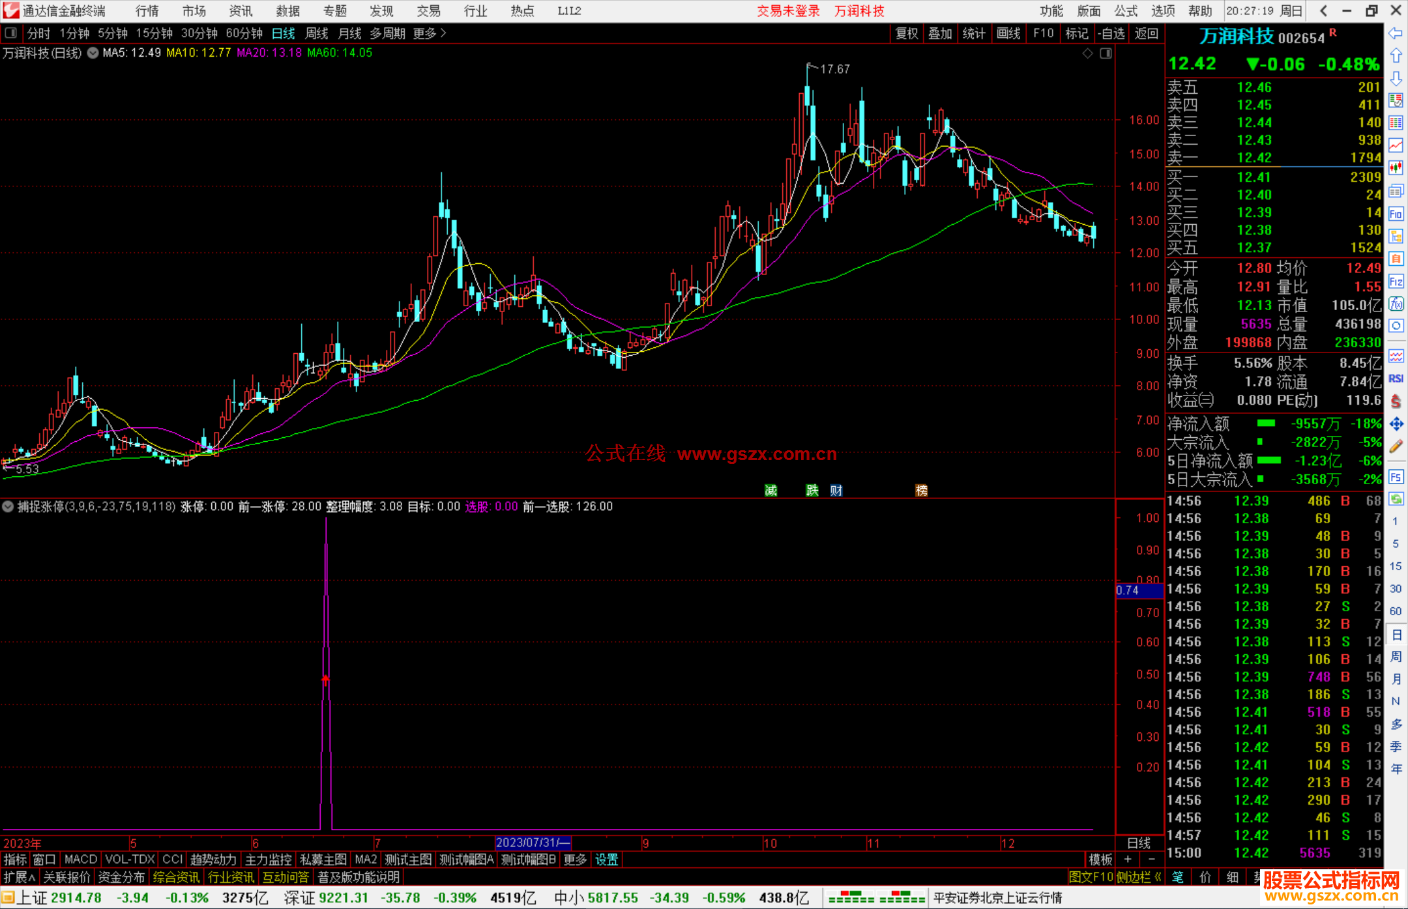
Task: Toggle panel layout icon left of 分时
Action: coord(11,33)
